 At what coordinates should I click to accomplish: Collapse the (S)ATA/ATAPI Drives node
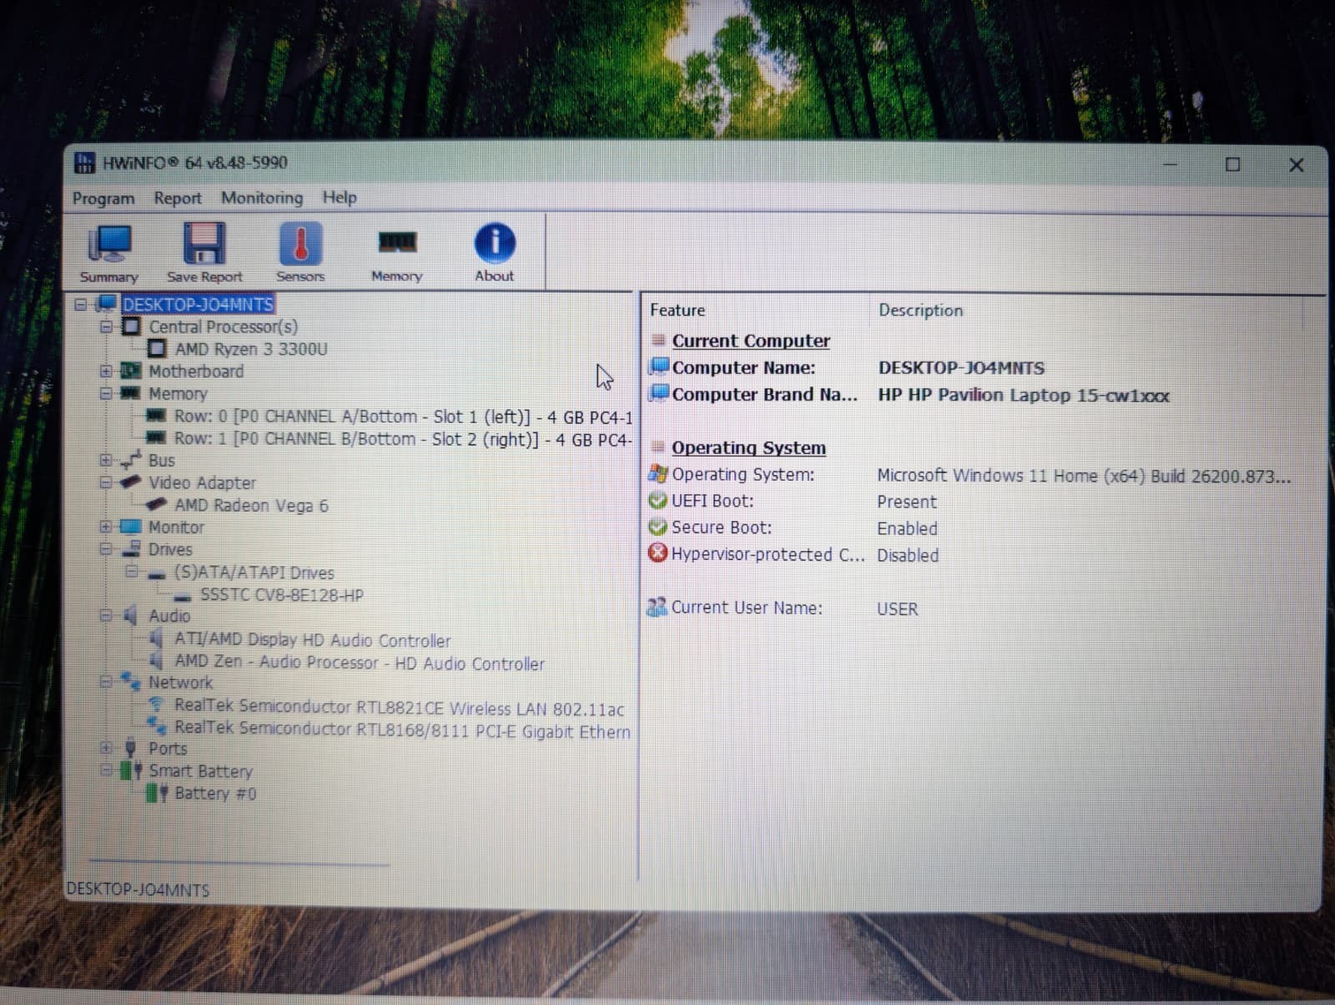click(x=131, y=571)
